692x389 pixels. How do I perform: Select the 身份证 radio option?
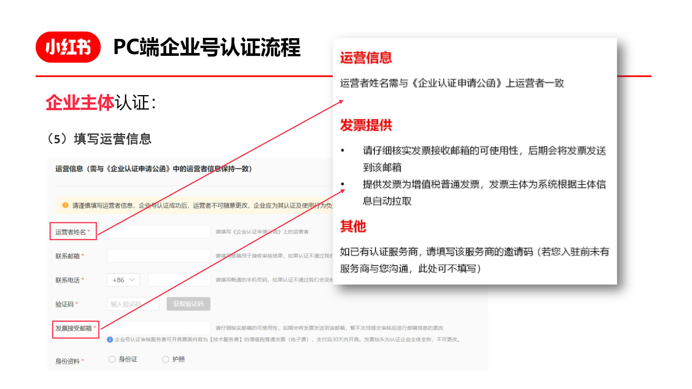coord(112,359)
